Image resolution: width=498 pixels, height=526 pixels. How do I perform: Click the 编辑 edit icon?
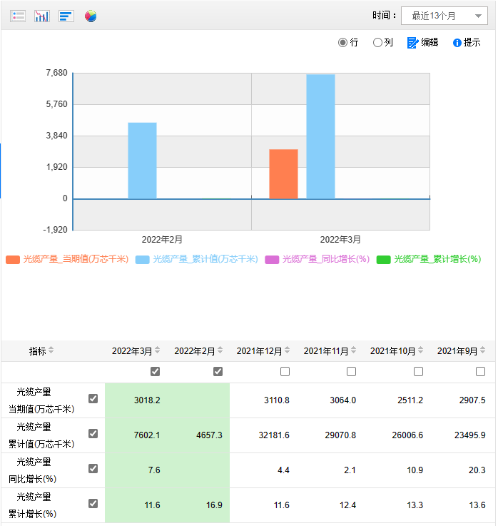pos(412,43)
